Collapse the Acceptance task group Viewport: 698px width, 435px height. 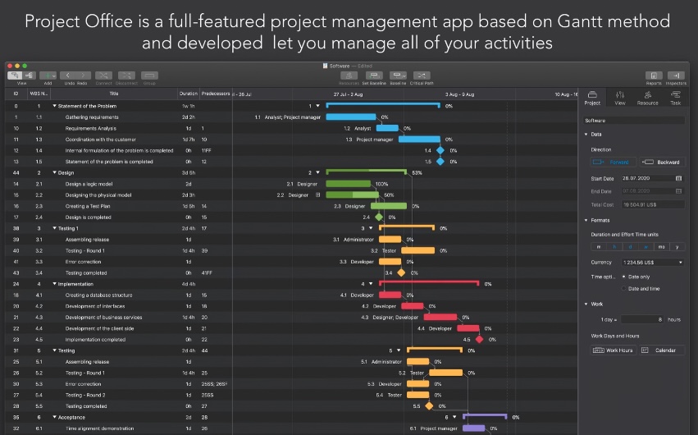point(55,417)
